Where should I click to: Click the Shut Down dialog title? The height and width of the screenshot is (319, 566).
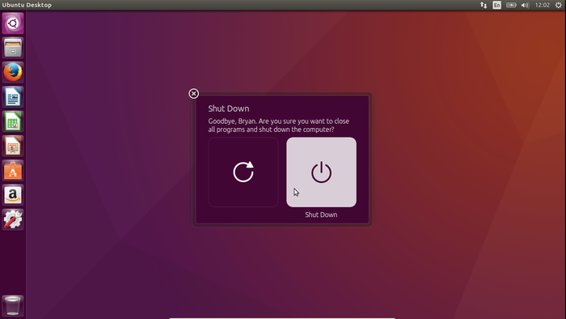point(229,108)
